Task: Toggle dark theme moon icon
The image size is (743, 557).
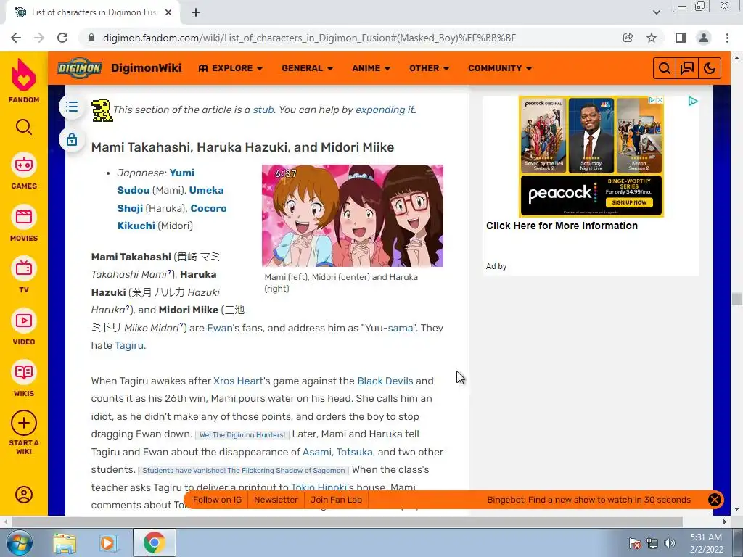Action: 710,68
